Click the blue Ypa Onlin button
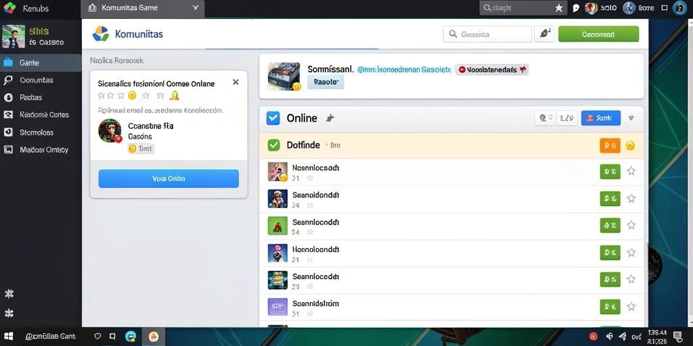This screenshot has width=693, height=346. pyautogui.click(x=169, y=178)
